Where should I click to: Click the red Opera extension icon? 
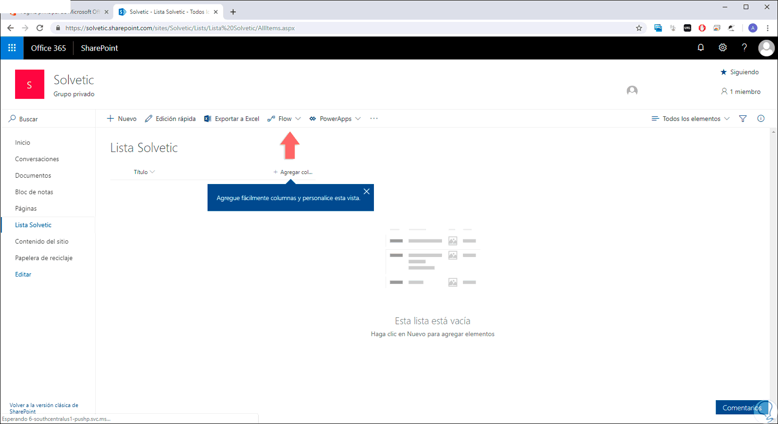coord(702,28)
